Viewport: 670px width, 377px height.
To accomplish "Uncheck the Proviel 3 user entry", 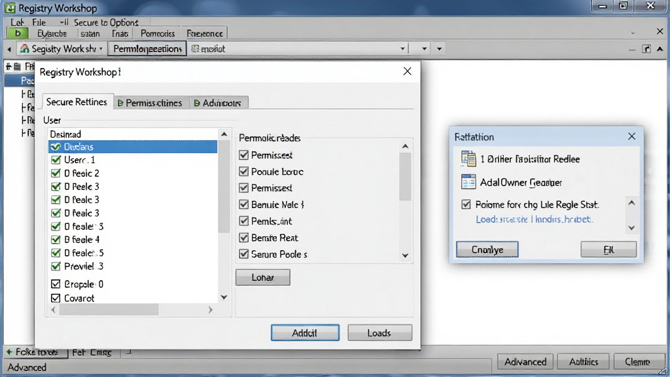I will [x=56, y=266].
